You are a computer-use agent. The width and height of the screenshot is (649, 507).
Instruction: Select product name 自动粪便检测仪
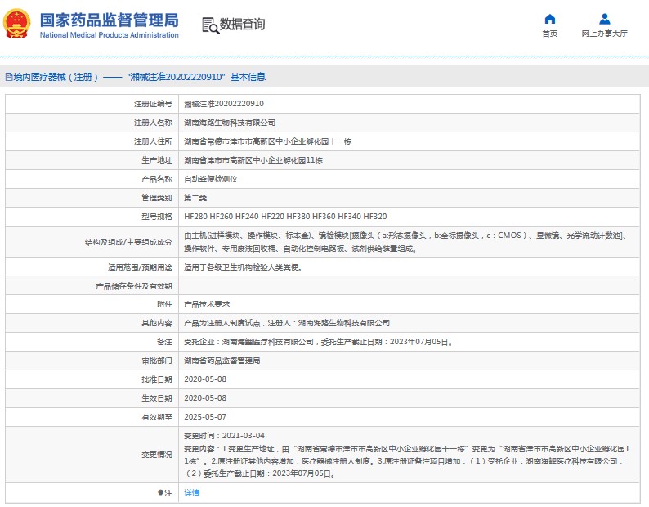(211, 179)
